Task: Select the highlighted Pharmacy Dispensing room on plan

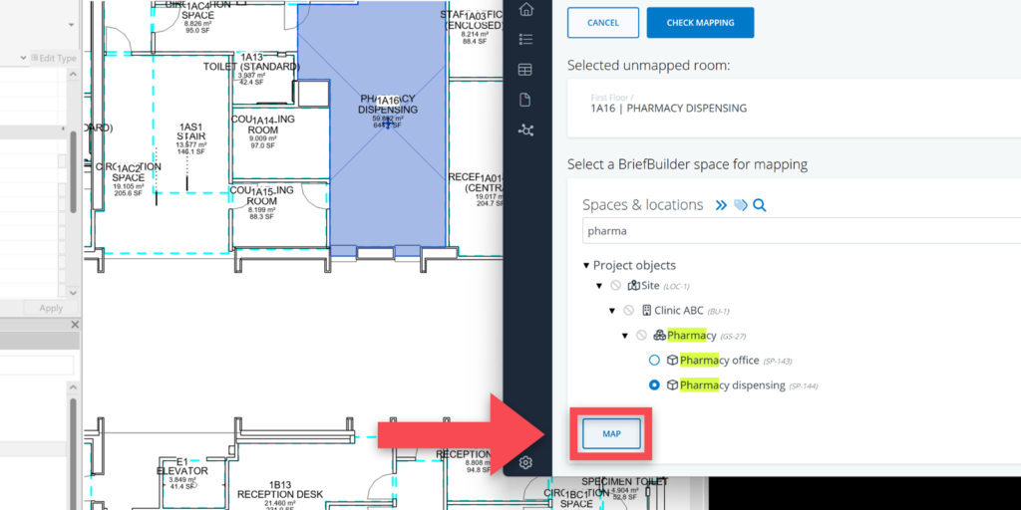Action: (386, 169)
